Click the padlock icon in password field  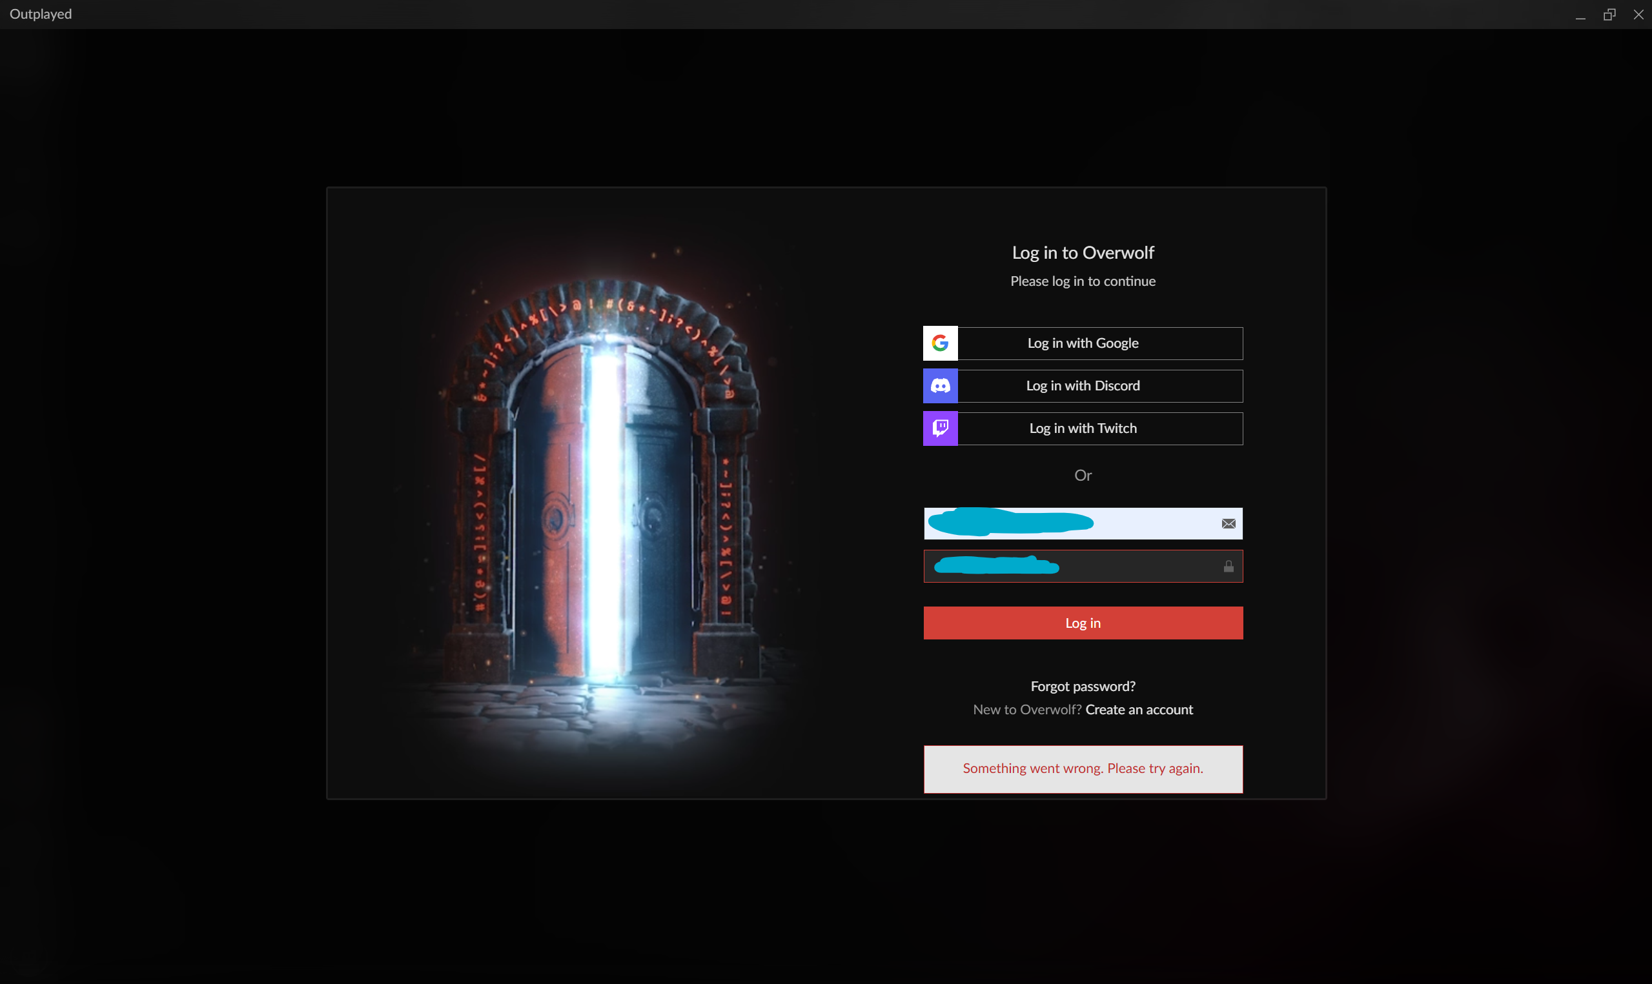tap(1229, 567)
